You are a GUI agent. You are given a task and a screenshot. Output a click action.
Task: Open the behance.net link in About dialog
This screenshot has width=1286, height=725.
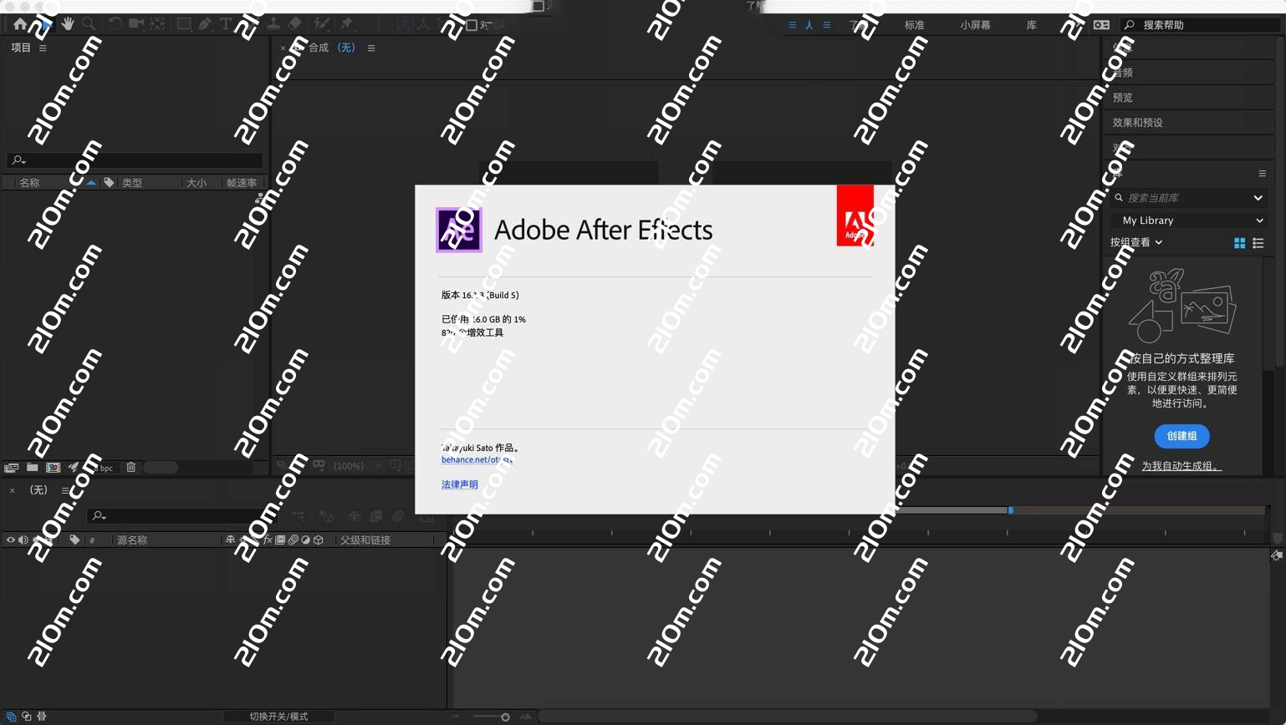pos(477,459)
